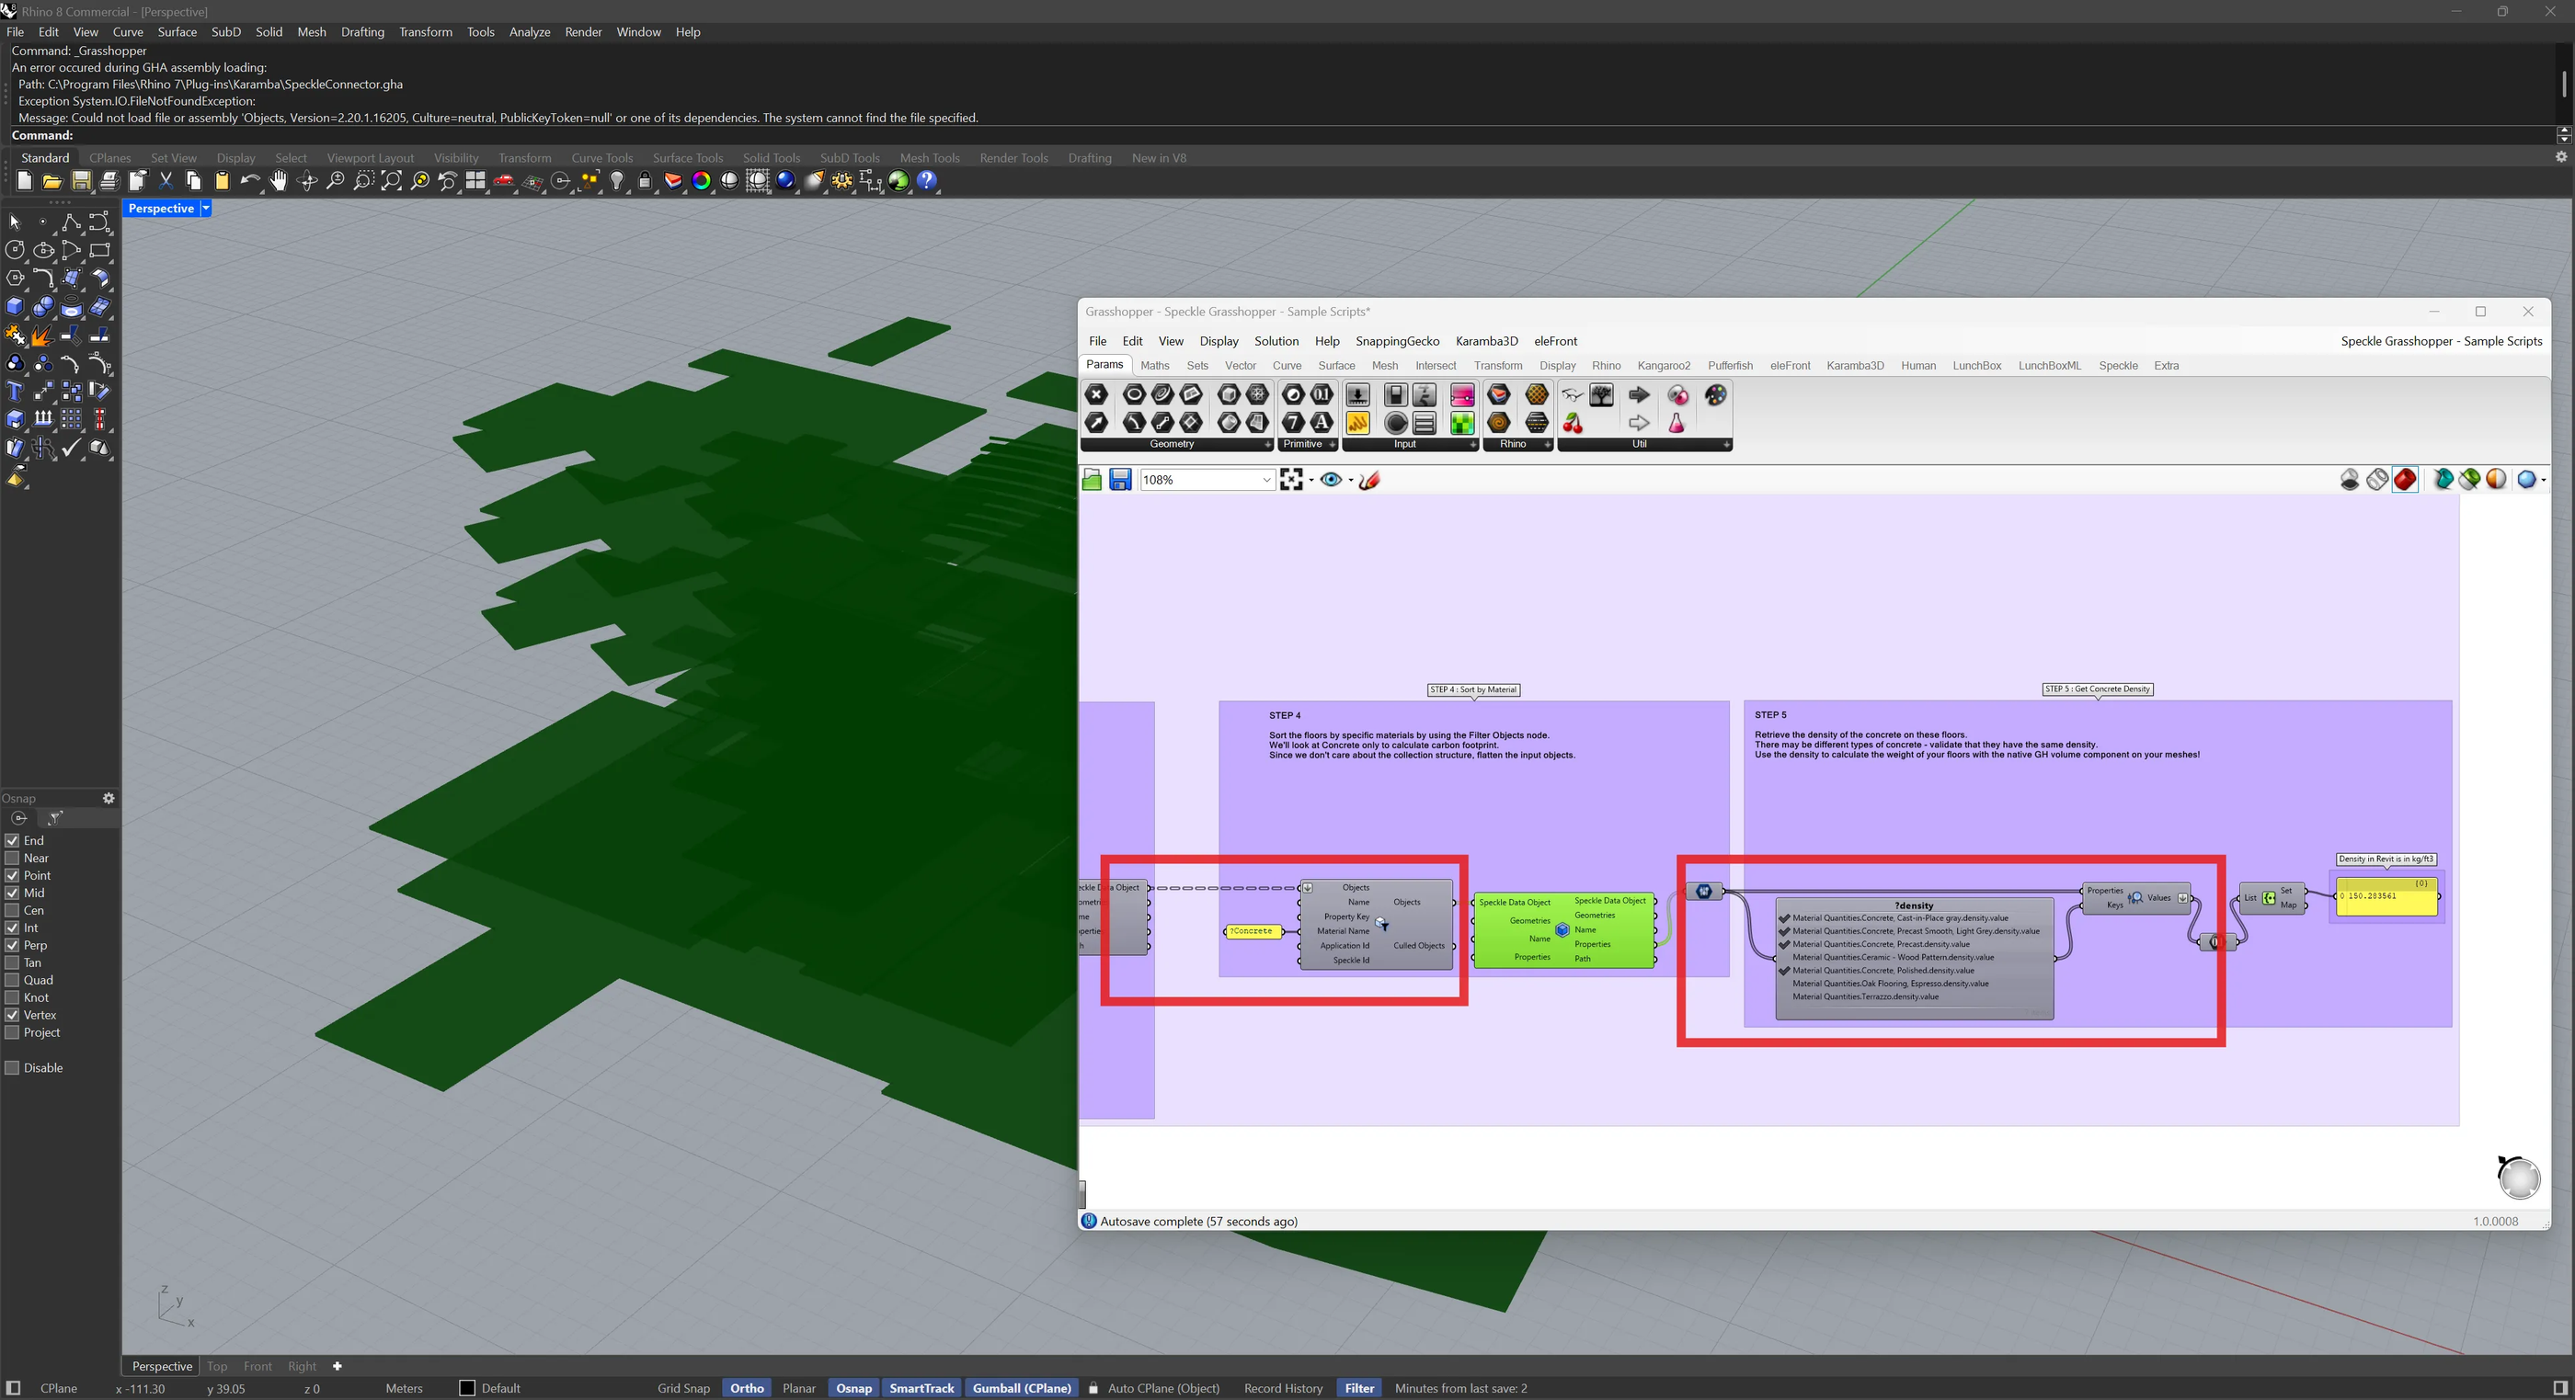This screenshot has width=2575, height=1400.
Task: Click the Filter status bar button
Action: 1359,1388
